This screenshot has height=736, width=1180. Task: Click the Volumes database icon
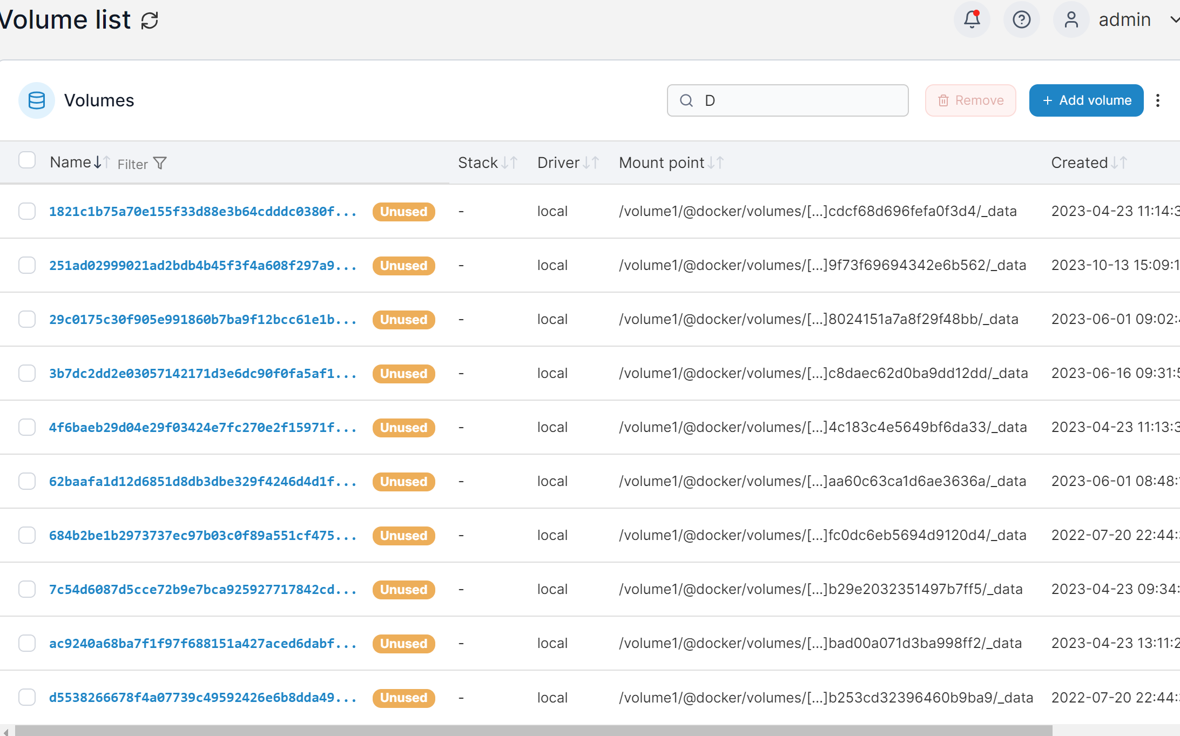(x=37, y=100)
